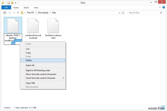The width and height of the screenshot is (167, 111).
Task: Minimize the files window
Action: click(x=151, y=2)
